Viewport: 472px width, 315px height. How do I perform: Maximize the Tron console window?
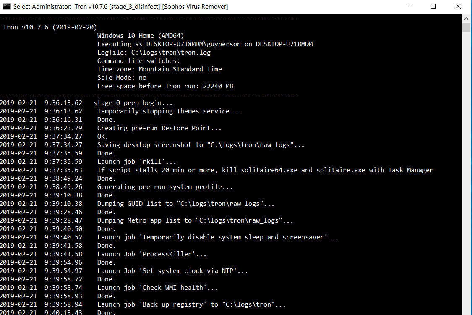click(x=433, y=7)
